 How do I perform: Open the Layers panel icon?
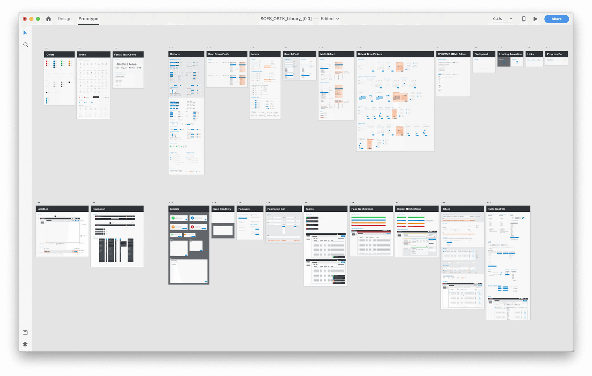(x=25, y=344)
